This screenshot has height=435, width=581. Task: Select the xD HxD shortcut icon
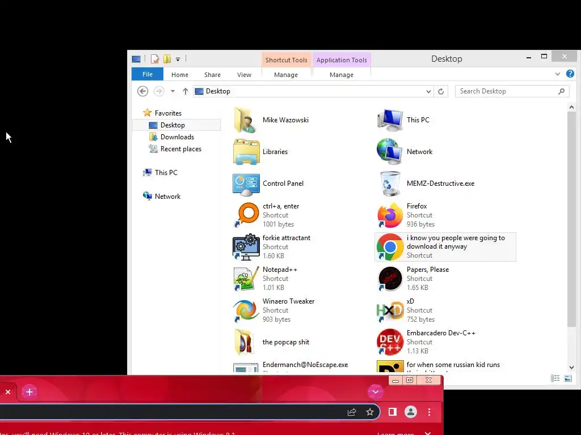point(390,310)
